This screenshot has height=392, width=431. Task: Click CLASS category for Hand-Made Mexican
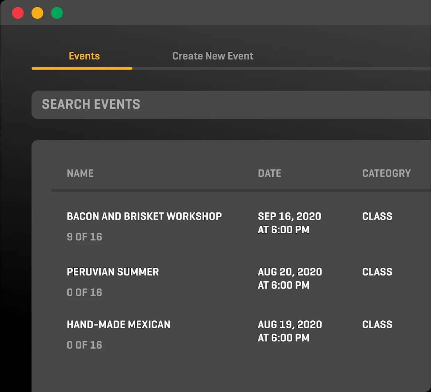pyautogui.click(x=377, y=324)
